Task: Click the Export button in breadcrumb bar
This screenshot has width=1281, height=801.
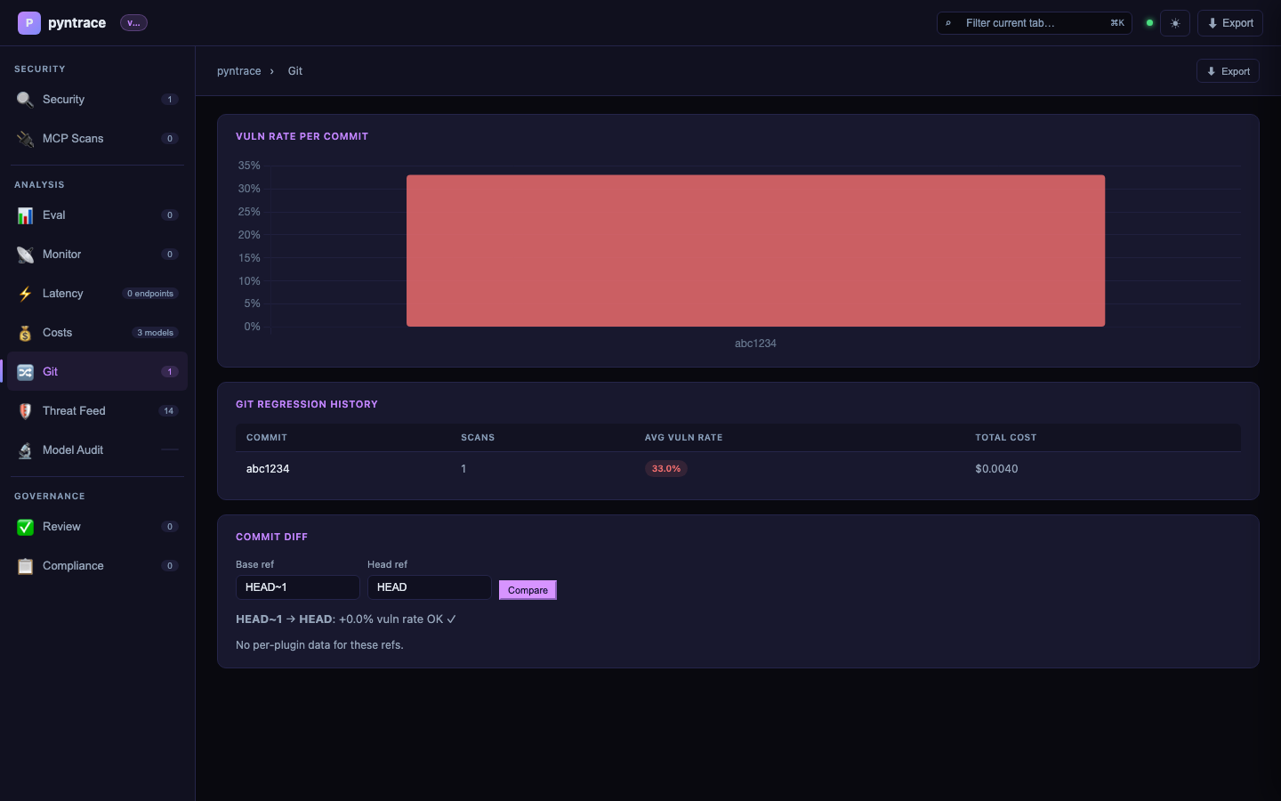Action: click(x=1228, y=71)
